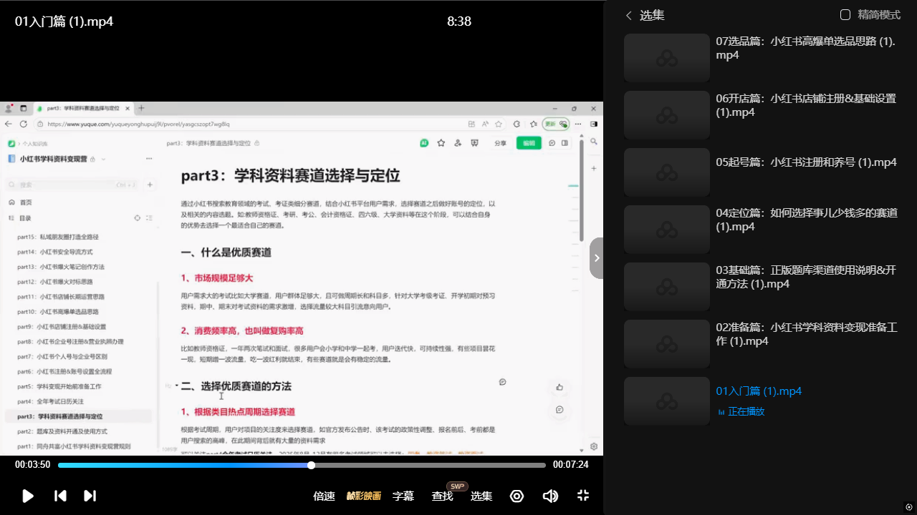Skip to next video
The height and width of the screenshot is (515, 917).
tap(90, 496)
